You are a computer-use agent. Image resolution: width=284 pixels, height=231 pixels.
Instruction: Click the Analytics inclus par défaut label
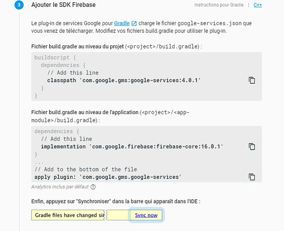point(60,187)
